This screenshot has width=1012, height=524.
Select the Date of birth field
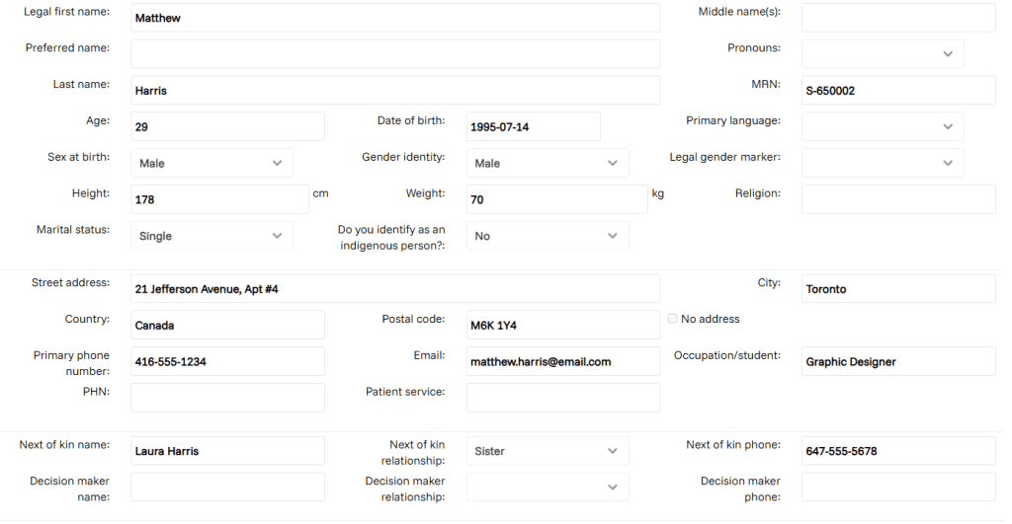tap(533, 127)
